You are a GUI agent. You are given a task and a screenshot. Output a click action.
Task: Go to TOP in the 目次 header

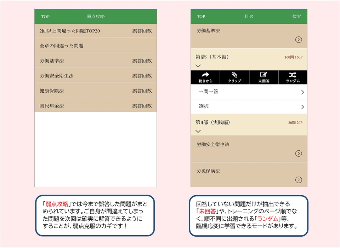[x=201, y=17]
